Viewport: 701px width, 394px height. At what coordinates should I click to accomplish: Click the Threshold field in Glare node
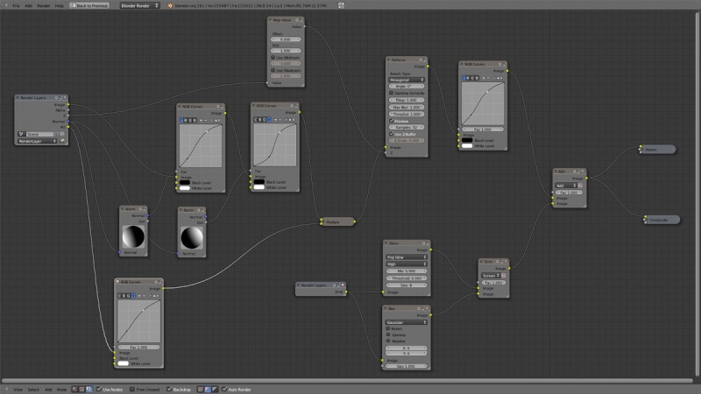407,278
